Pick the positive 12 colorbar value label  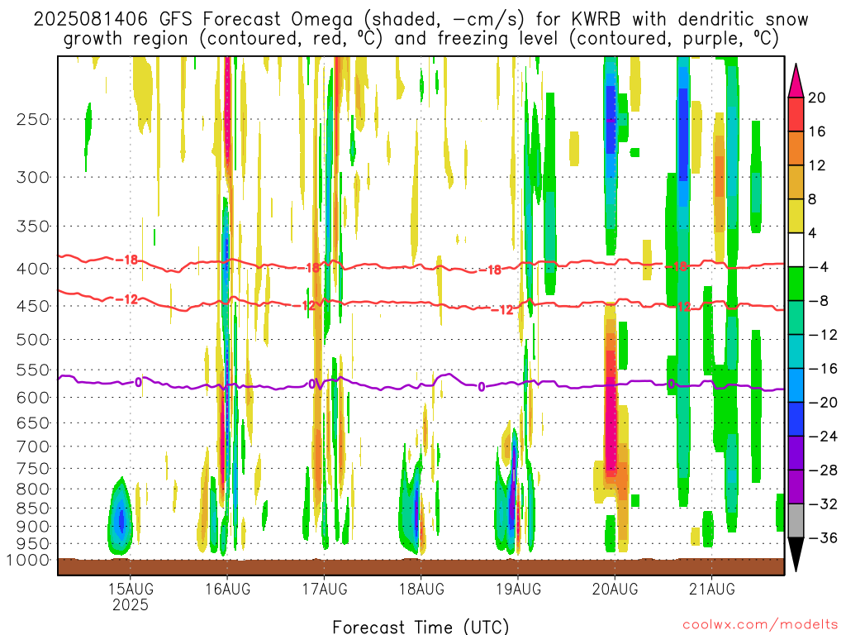[816, 165]
